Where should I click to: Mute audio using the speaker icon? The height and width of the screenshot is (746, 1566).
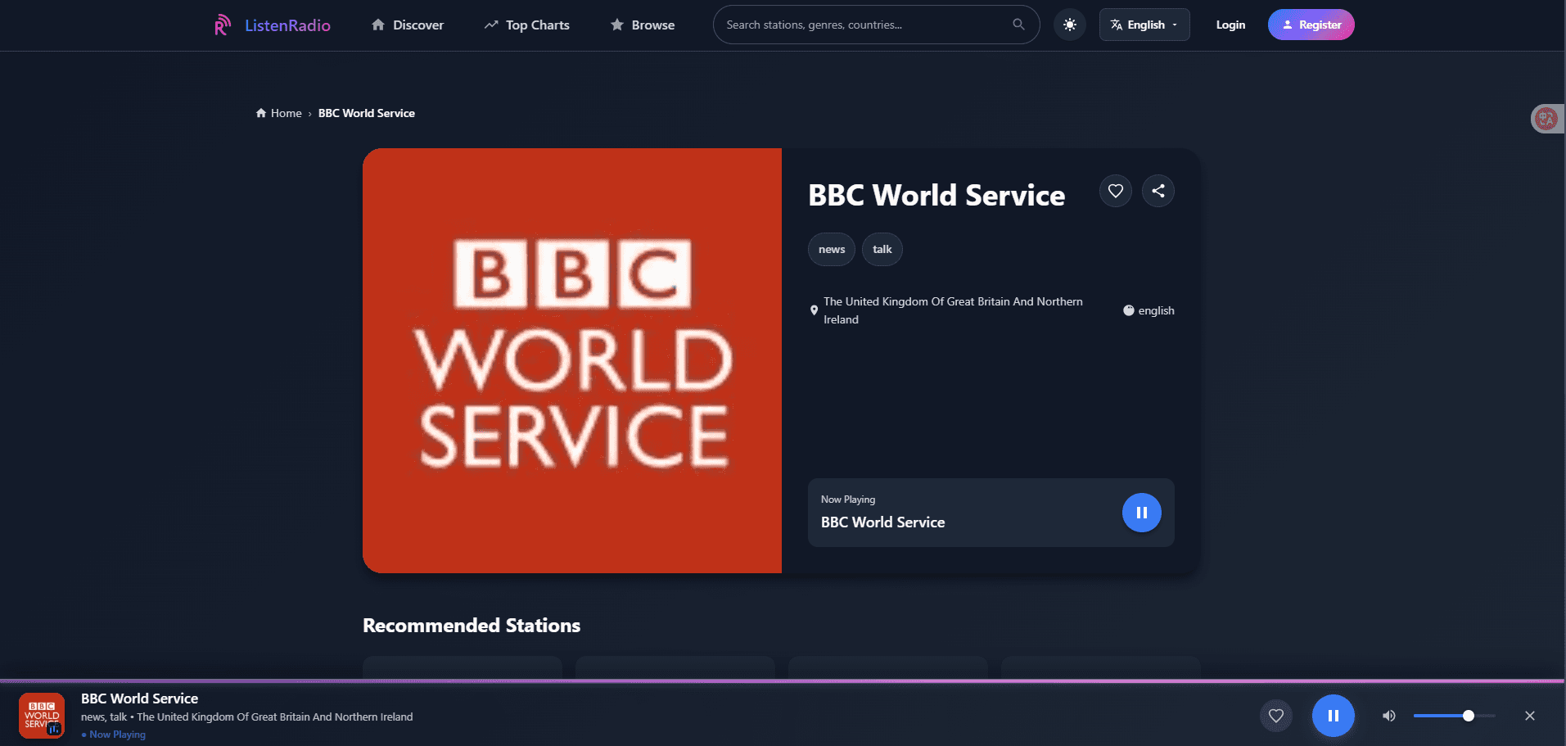1388,715
